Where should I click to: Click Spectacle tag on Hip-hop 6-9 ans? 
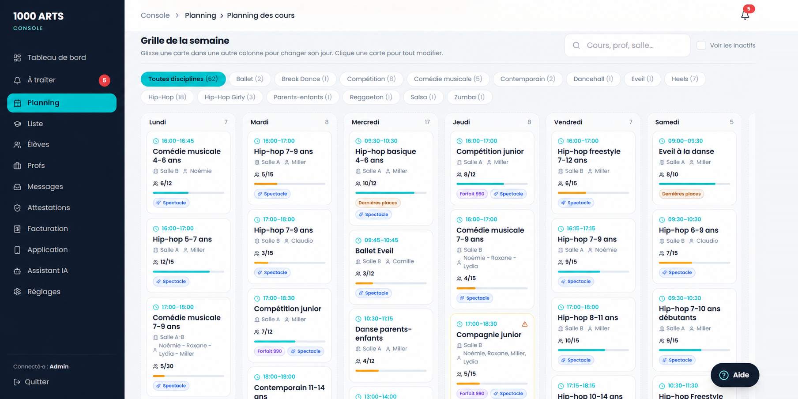677,273
